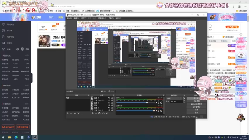
Task: Select source row 文本 (GDI+) in list
Action: (102, 110)
